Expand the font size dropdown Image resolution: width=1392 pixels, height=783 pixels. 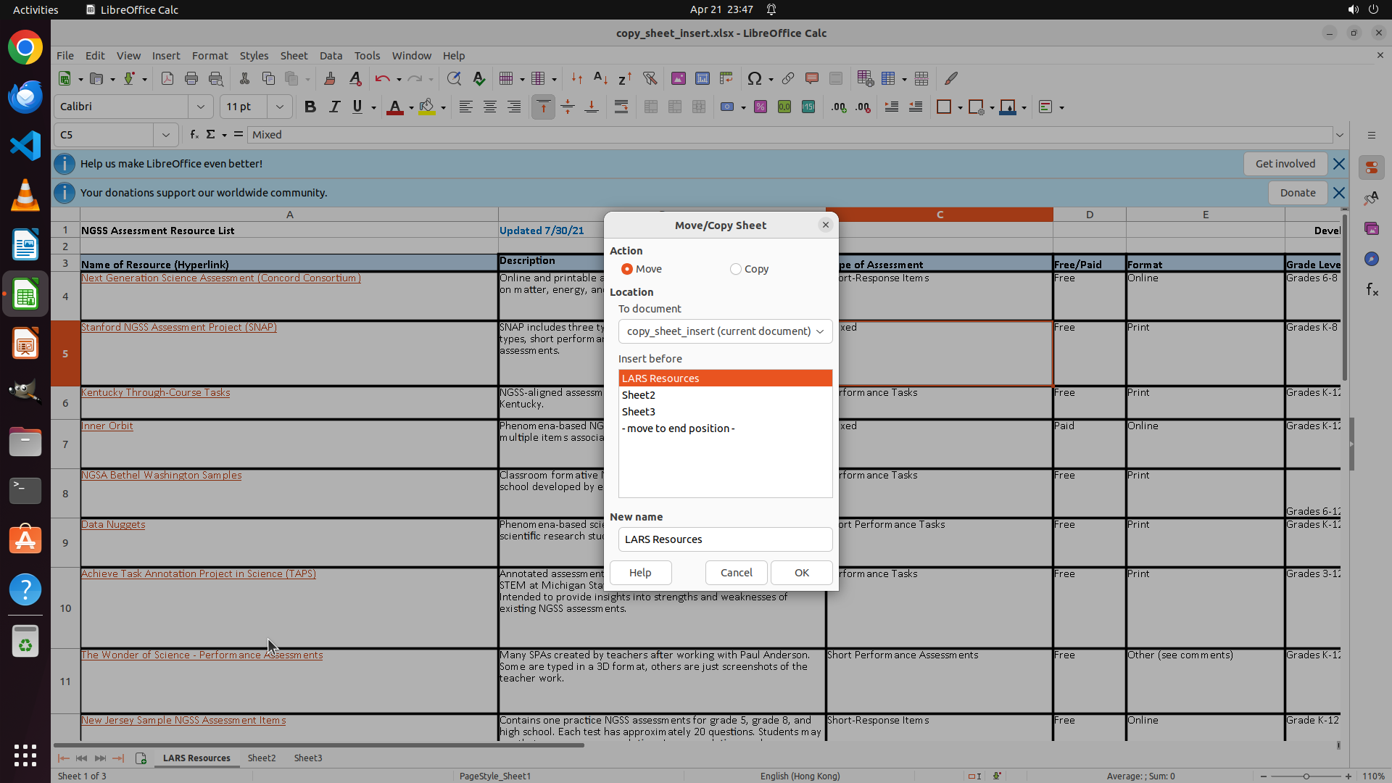(x=279, y=107)
